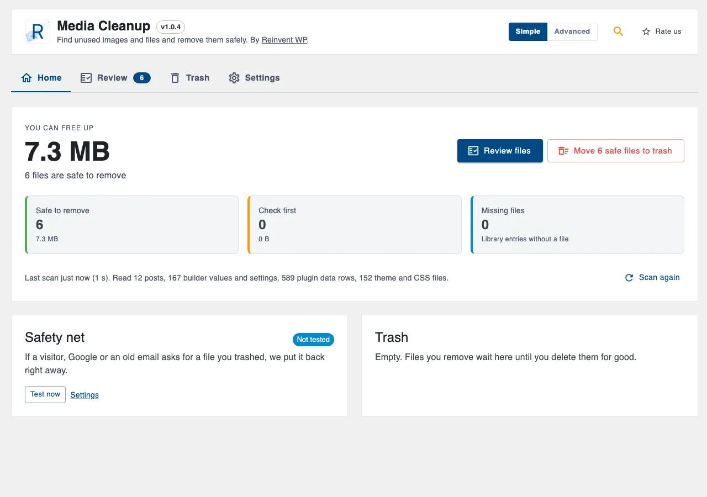Open the Home tab
This screenshot has width=707, height=497.
41,78
